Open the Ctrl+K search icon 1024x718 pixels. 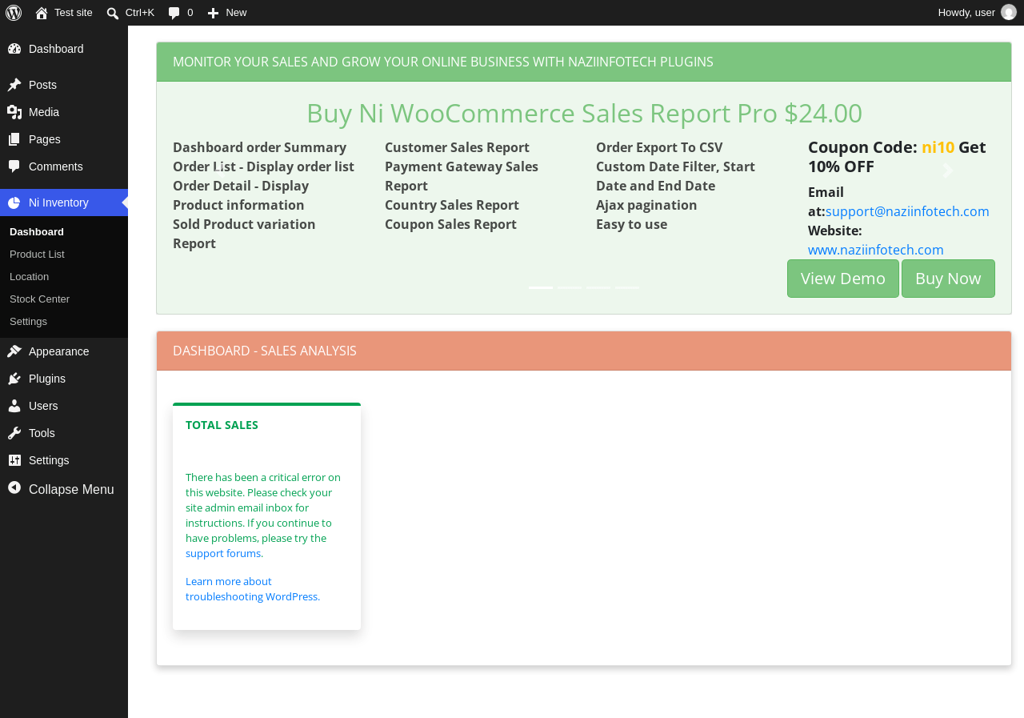113,13
